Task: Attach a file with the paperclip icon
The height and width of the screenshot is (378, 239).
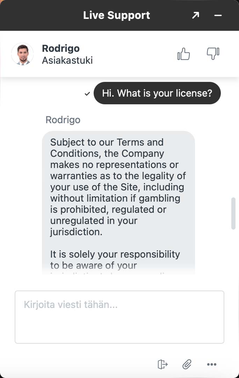Action: point(187,364)
